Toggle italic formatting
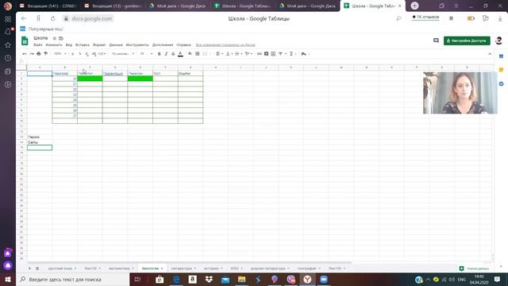The height and width of the screenshot is (286, 508). pos(166,54)
